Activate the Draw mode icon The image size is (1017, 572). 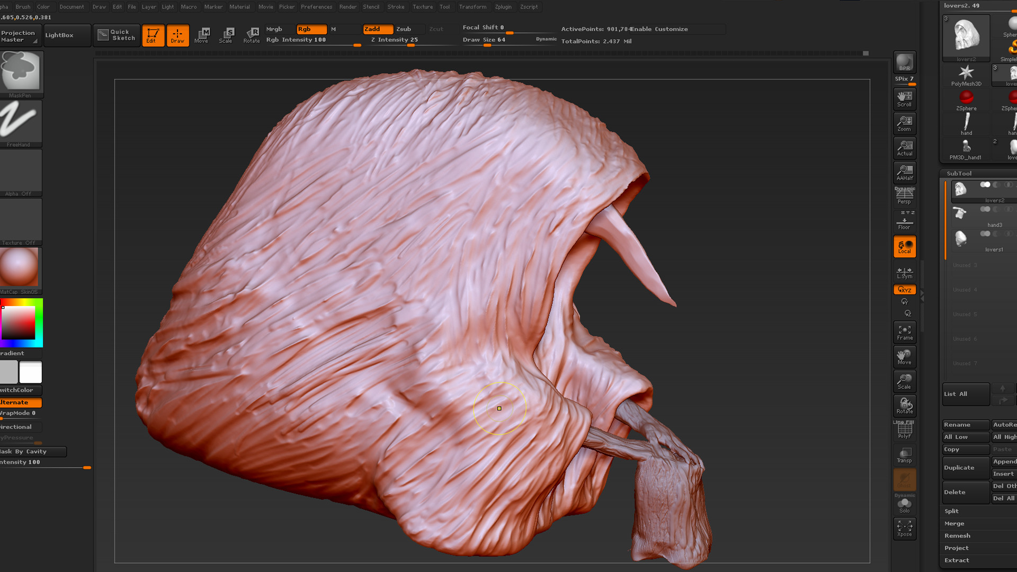tap(177, 35)
